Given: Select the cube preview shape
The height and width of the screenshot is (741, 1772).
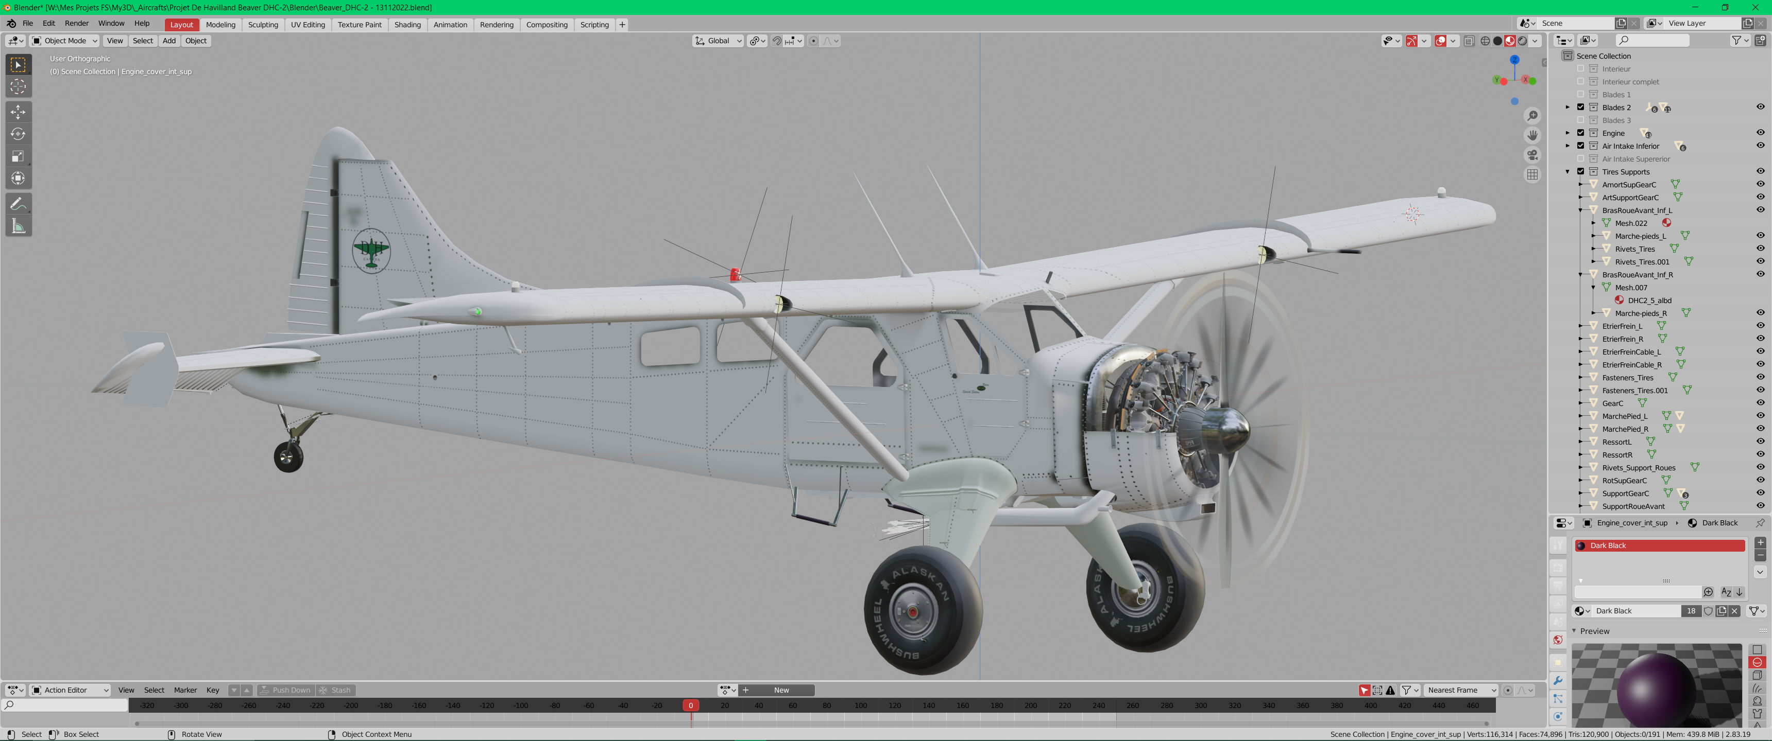Looking at the screenshot, I should point(1758,676).
